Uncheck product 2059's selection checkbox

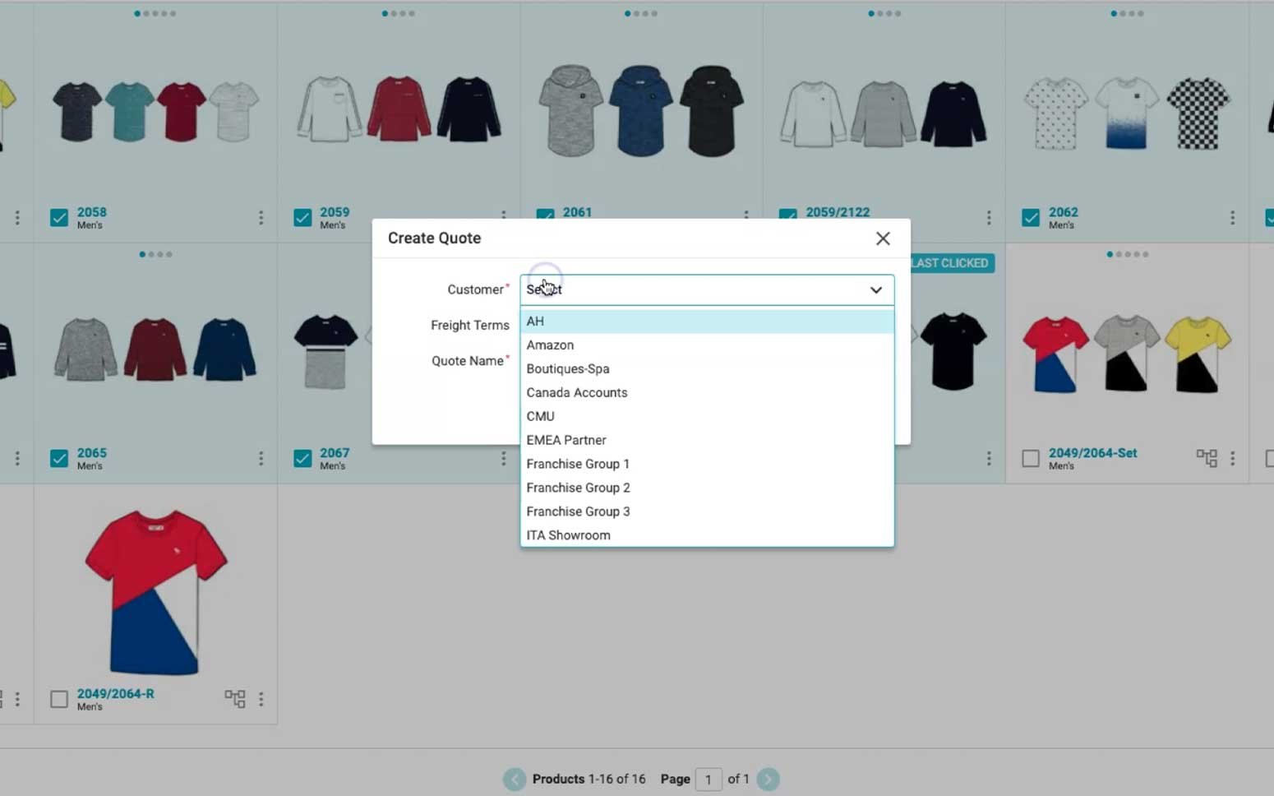[301, 217]
